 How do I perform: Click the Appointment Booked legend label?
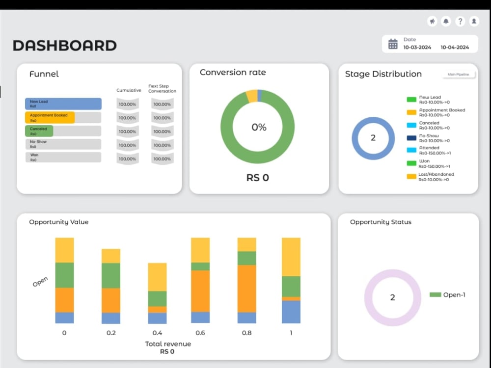(442, 110)
